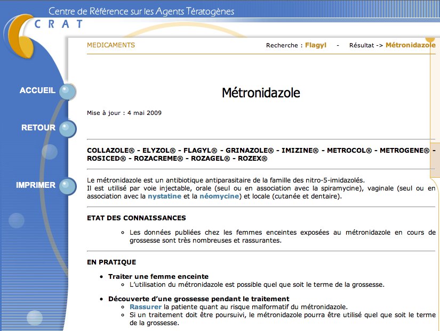Click the Centre de Référence header title
Screen dimensions: 440x331
point(141,12)
